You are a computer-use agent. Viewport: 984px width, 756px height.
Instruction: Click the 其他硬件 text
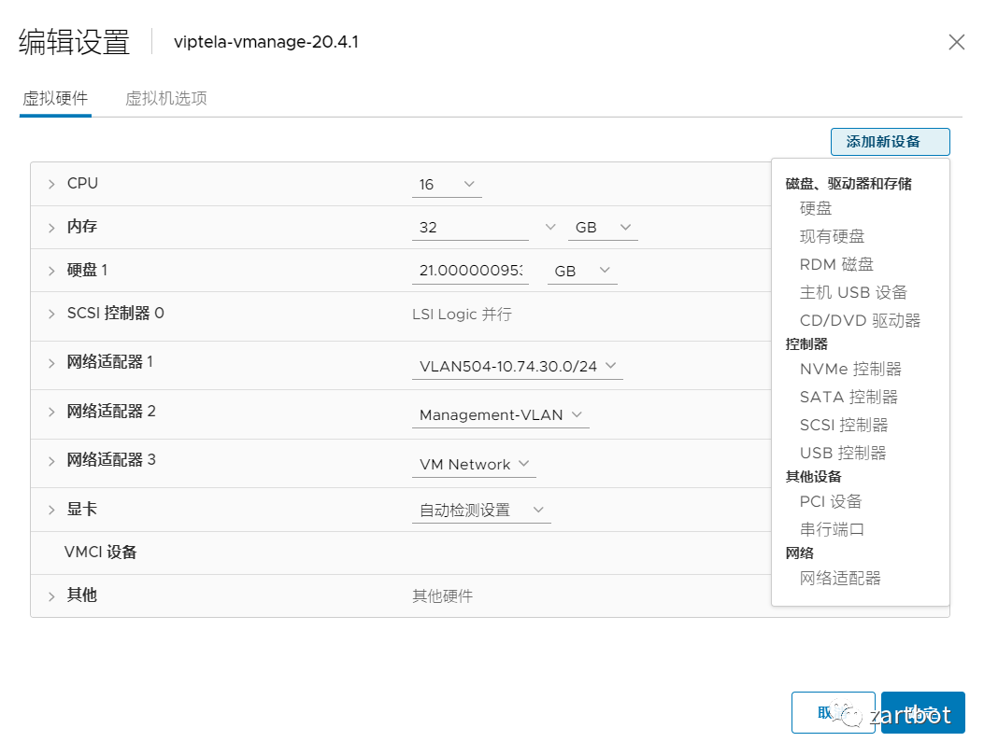tap(442, 596)
